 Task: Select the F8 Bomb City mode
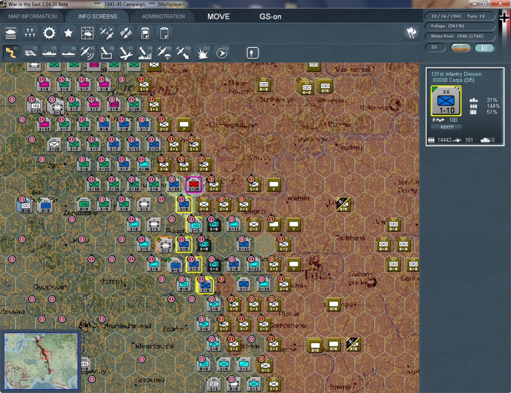click(x=145, y=53)
